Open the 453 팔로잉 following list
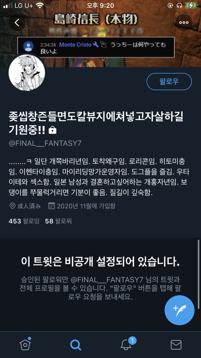 [x=24, y=221]
